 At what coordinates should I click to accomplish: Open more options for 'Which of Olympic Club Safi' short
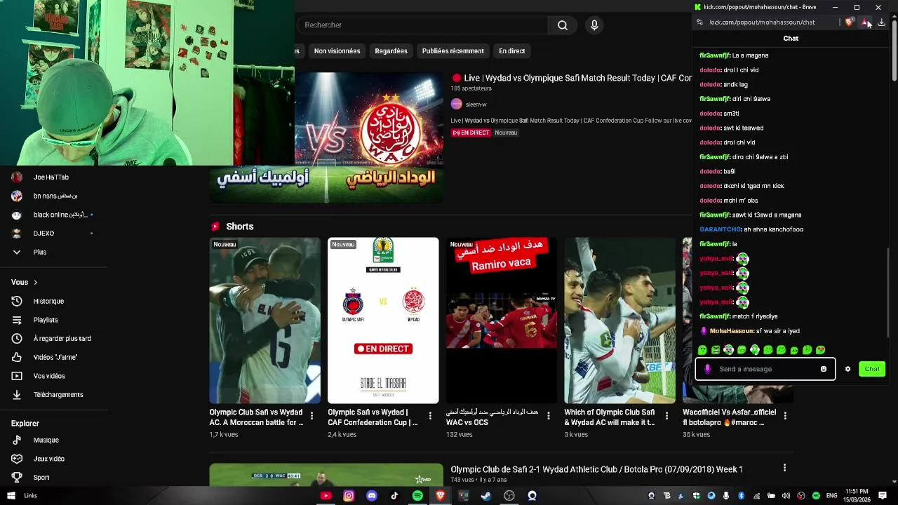point(667,416)
